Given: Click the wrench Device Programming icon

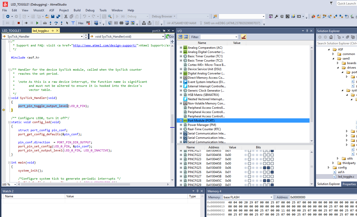Looking at the screenshot, I should (x=276, y=16).
